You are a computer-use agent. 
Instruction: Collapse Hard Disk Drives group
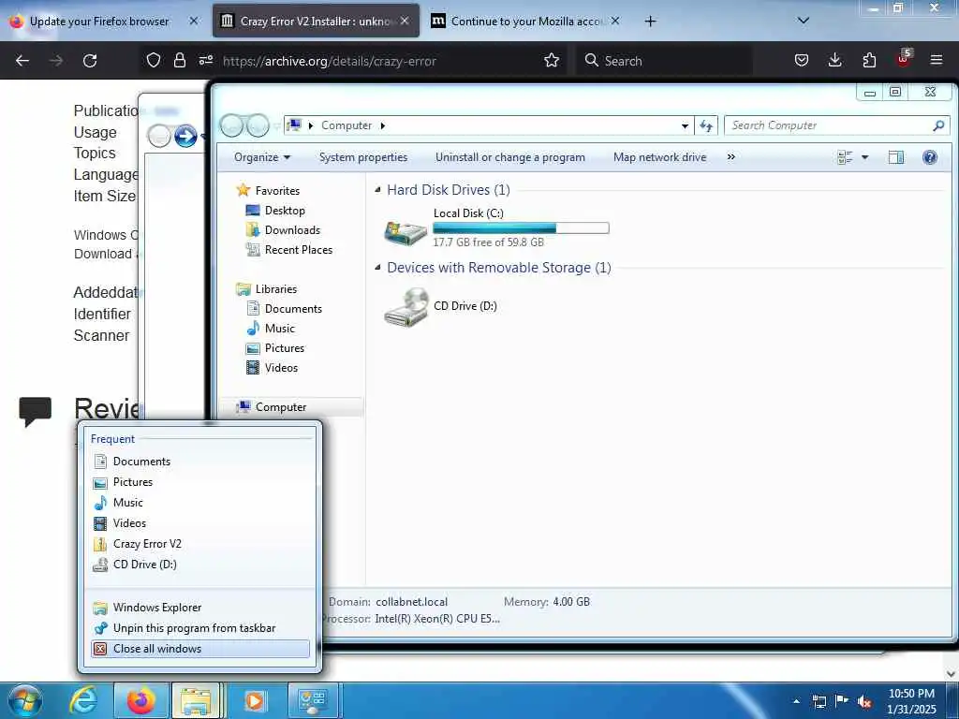[x=378, y=190]
